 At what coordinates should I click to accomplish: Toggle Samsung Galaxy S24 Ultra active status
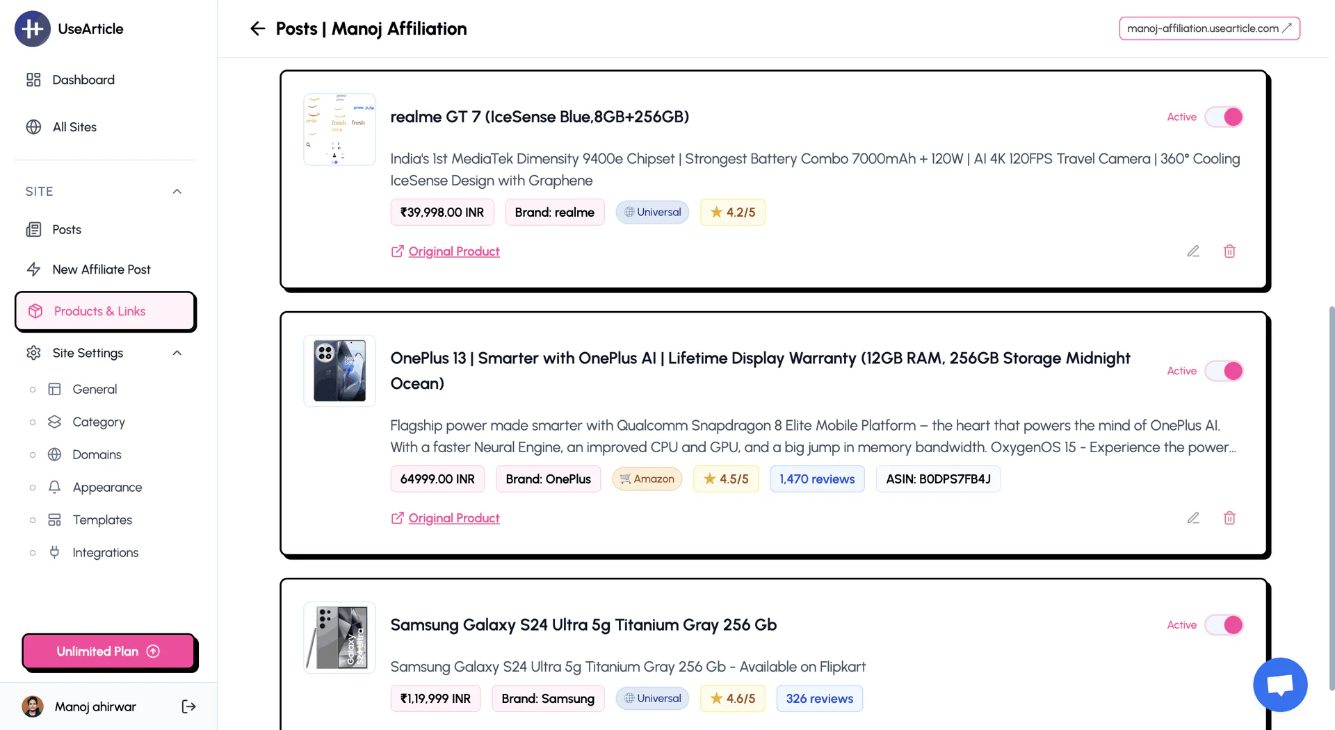1224,625
